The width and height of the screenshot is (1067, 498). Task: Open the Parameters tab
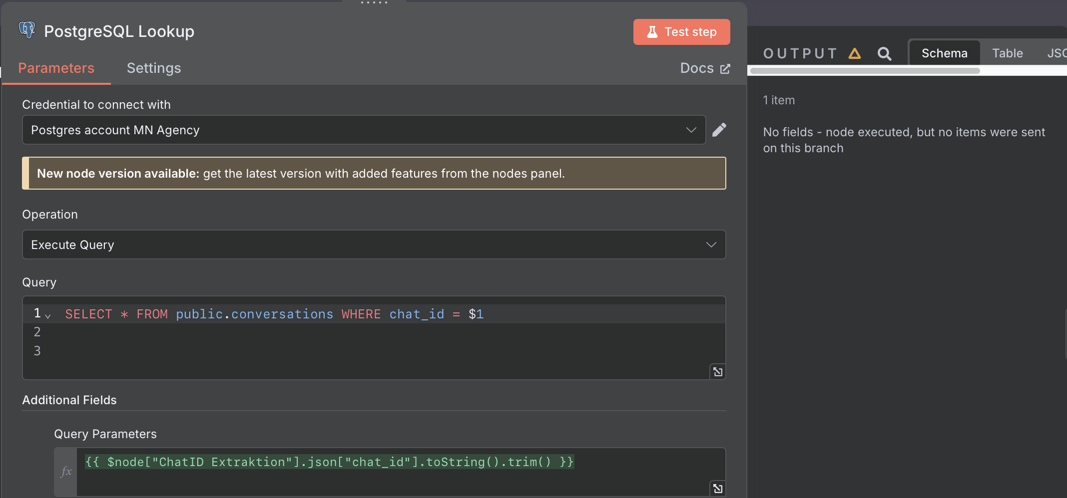click(x=56, y=68)
